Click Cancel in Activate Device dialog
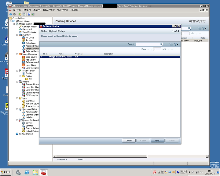The width and height of the screenshot is (220, 176). coord(129,141)
